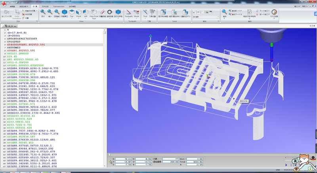The height and width of the screenshot is (173, 317).
Task: Open the clock-shaped machining time icon
Action: (274, 12)
